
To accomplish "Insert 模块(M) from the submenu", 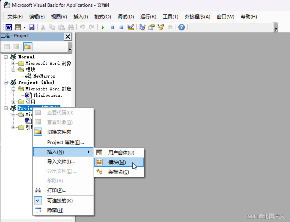I will point(119,162).
